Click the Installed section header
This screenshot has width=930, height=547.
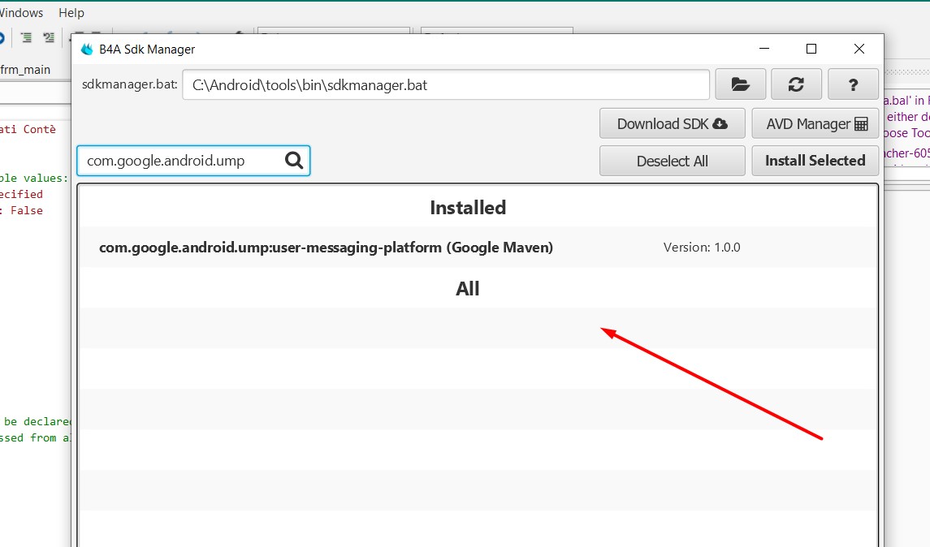(468, 208)
